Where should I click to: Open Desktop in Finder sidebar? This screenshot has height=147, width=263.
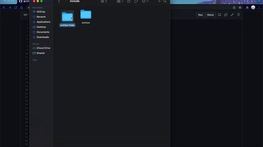pyautogui.click(x=42, y=27)
